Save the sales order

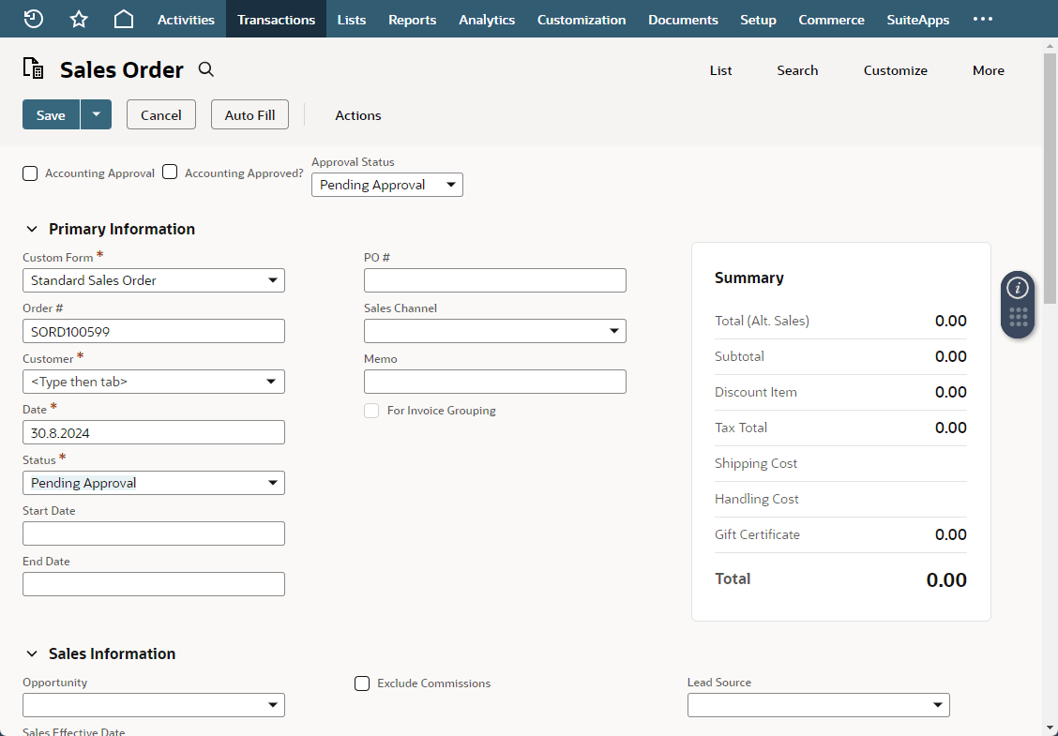pos(51,114)
